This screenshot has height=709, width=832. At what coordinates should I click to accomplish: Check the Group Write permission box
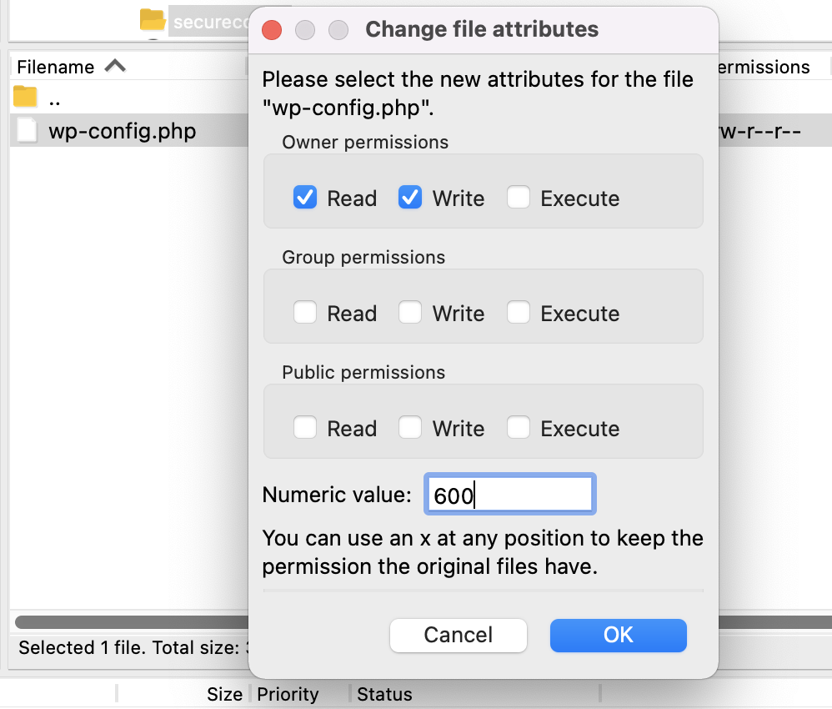tap(410, 313)
